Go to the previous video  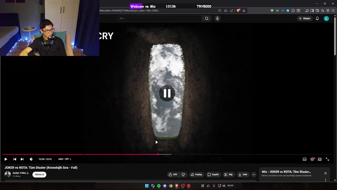14,159
